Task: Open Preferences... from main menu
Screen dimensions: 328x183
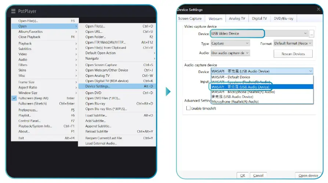Action: (45, 110)
